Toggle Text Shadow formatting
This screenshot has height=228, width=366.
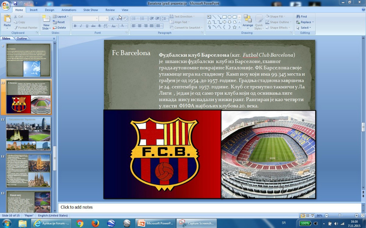coord(99,26)
